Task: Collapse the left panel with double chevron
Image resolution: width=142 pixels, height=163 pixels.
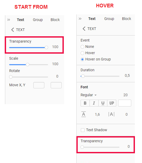Action: pyautogui.click(x=9, y=20)
